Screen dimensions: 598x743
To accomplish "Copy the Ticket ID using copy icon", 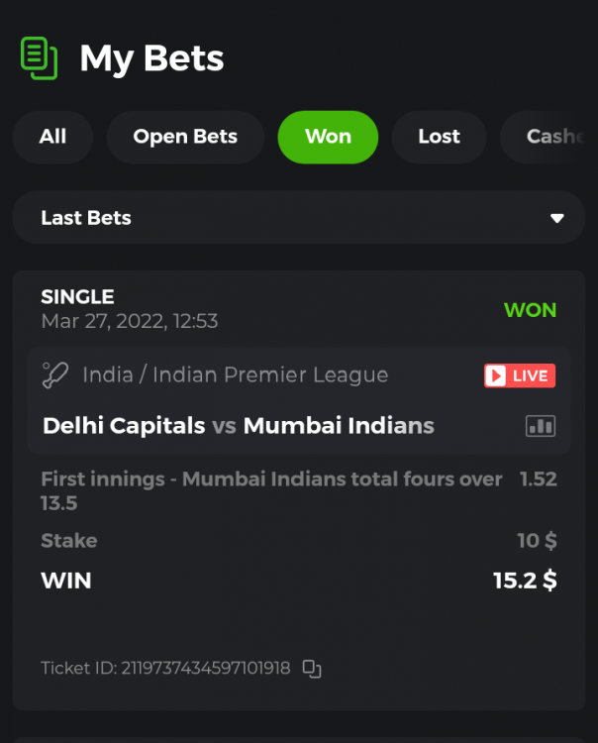I will pyautogui.click(x=312, y=669).
